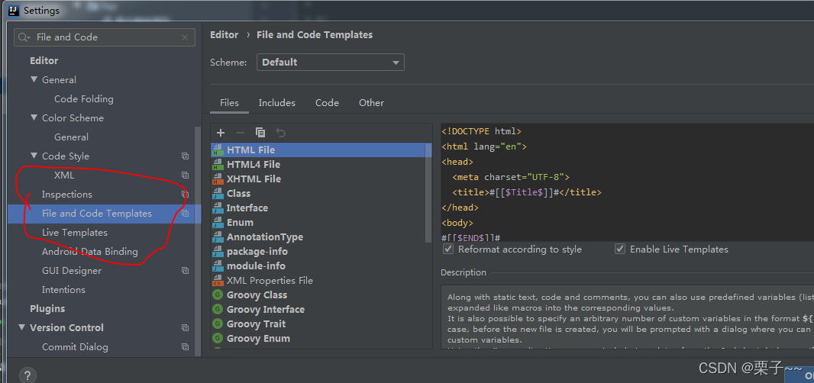814x383 pixels.
Task: Select the Groovy Interface template row
Action: (x=318, y=309)
